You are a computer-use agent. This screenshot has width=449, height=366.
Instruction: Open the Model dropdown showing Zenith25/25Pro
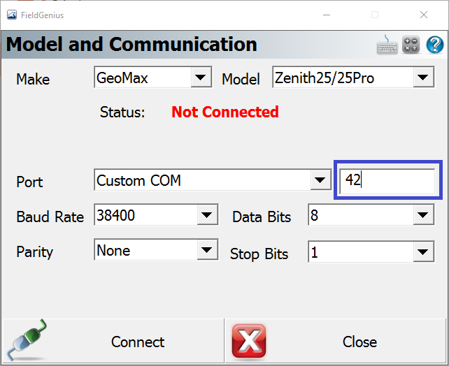click(423, 78)
